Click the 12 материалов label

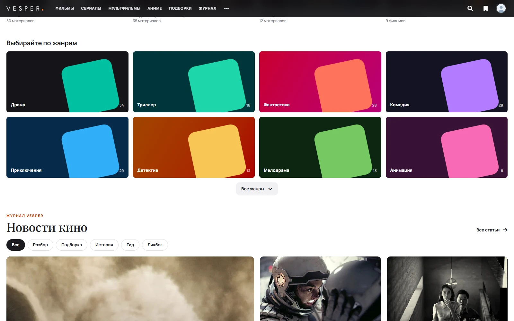coord(273,21)
